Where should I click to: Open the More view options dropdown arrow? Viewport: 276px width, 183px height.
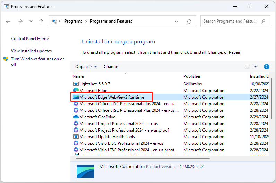(255, 67)
